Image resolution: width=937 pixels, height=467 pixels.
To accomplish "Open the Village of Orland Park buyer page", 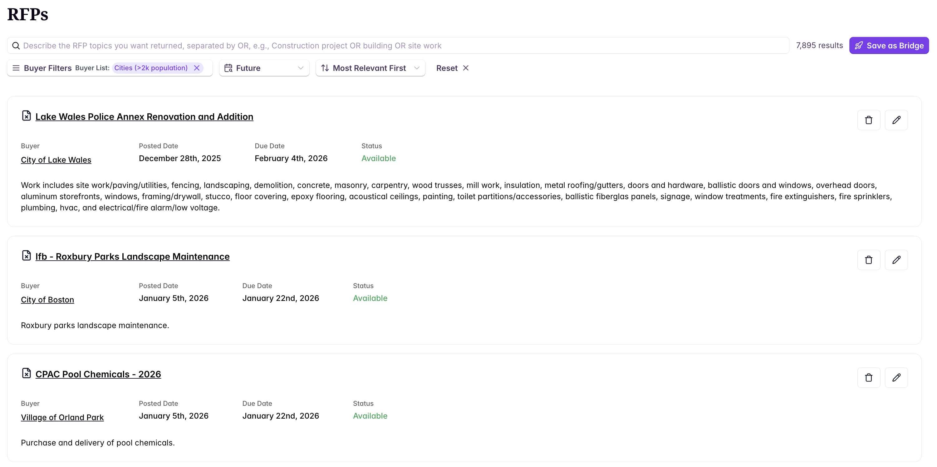I will 62,417.
